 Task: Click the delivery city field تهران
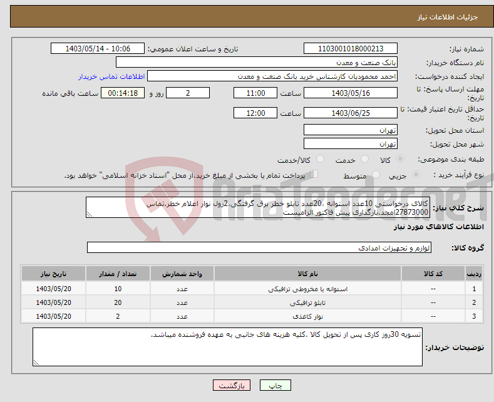351,143
